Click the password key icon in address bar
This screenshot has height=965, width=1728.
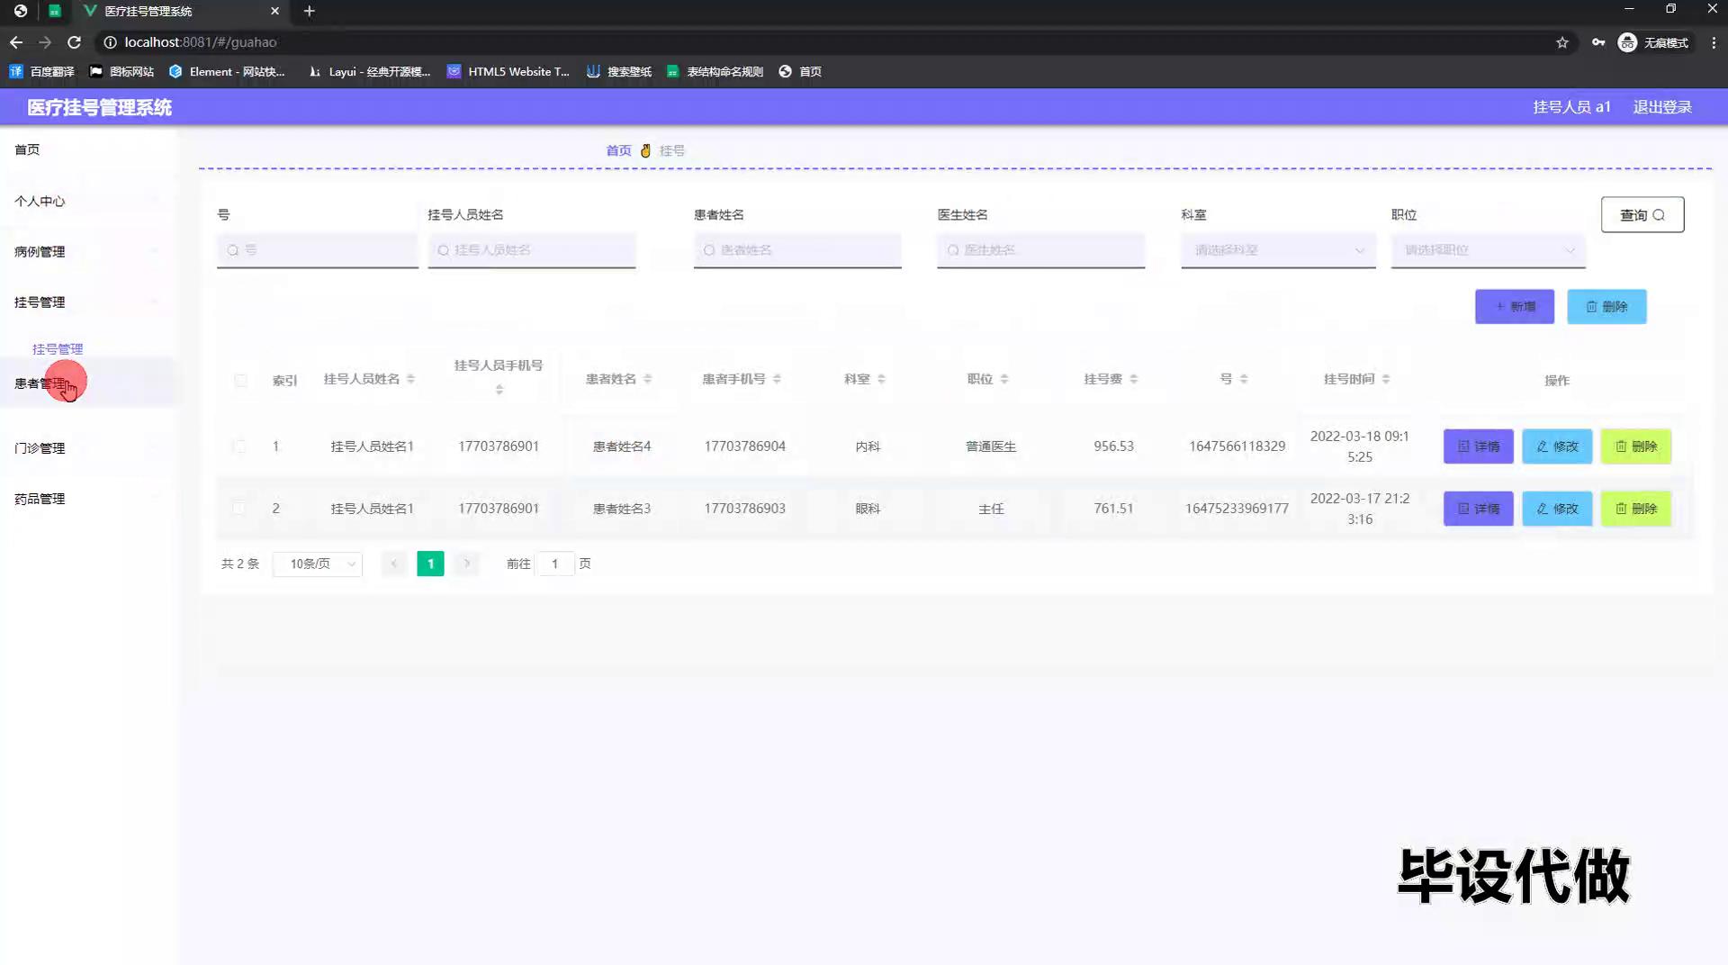[1597, 42]
